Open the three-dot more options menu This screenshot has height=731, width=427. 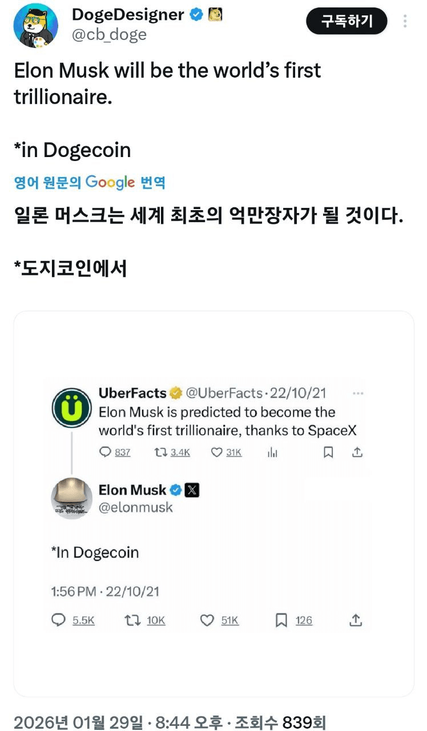(x=405, y=22)
